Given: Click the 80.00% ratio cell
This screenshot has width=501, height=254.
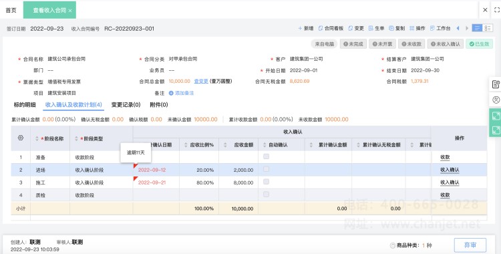Looking at the screenshot, I should (x=199, y=182).
